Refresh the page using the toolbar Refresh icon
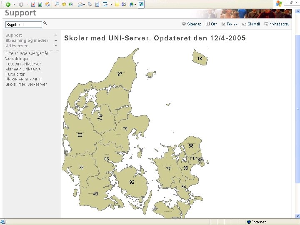300x225 pixels. pyautogui.click(x=40, y=4)
